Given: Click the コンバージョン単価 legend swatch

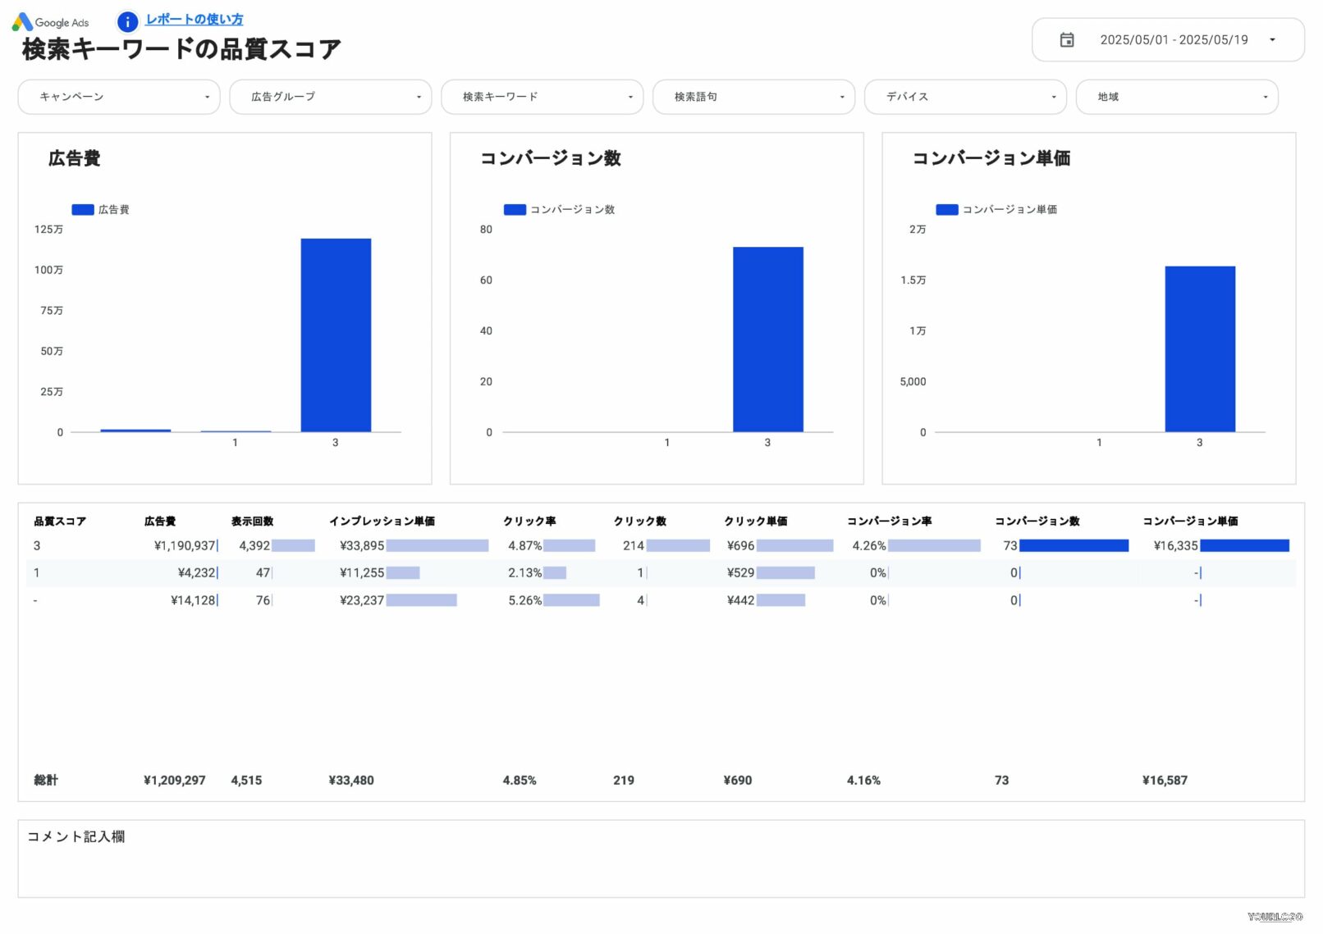Looking at the screenshot, I should (945, 209).
